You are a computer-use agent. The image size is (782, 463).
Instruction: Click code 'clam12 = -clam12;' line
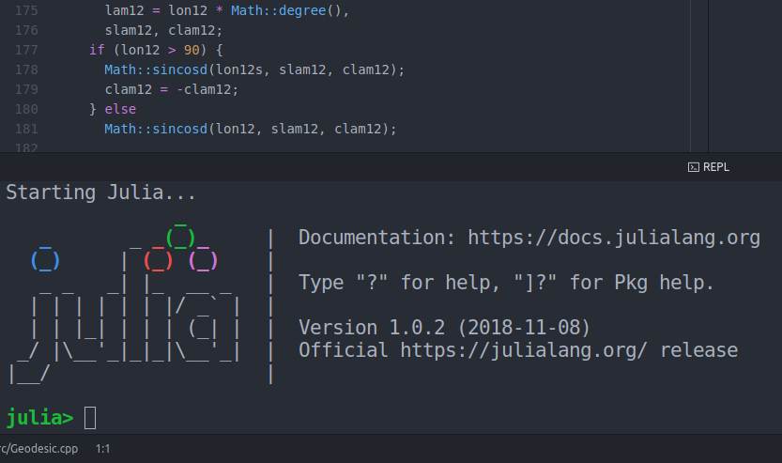(172, 89)
